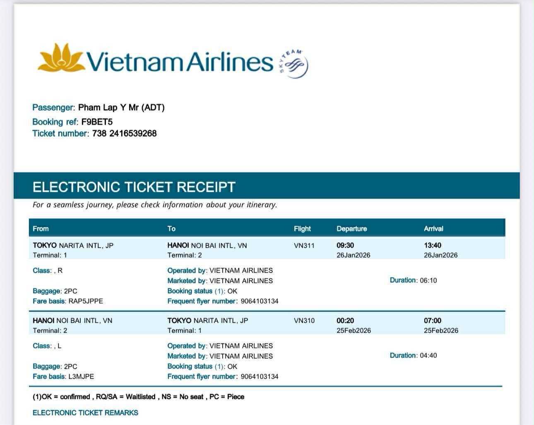Click fare basis L3MJPE
Viewport: 534px width, 425px height.
(x=81, y=377)
